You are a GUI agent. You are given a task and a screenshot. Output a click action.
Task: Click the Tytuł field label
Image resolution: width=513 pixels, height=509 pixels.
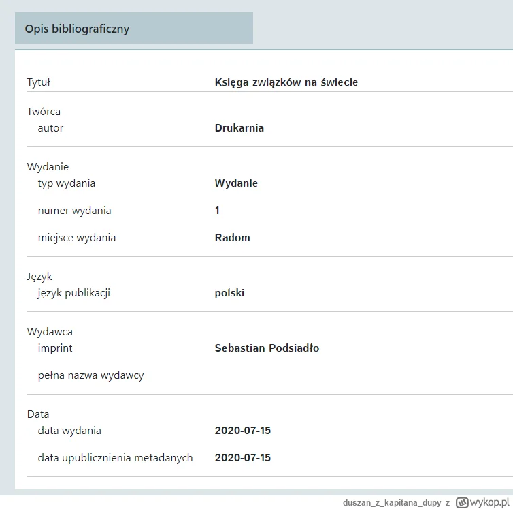tap(39, 82)
